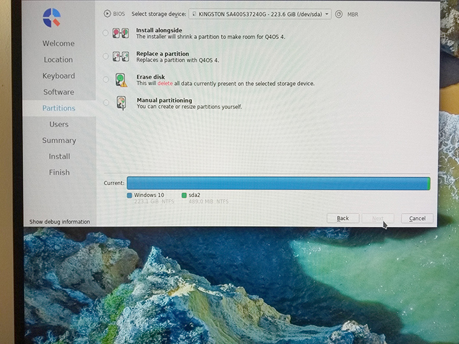Screen dimensions: 459x344
Task: Click the current partition layout bar
Action: [x=278, y=183]
